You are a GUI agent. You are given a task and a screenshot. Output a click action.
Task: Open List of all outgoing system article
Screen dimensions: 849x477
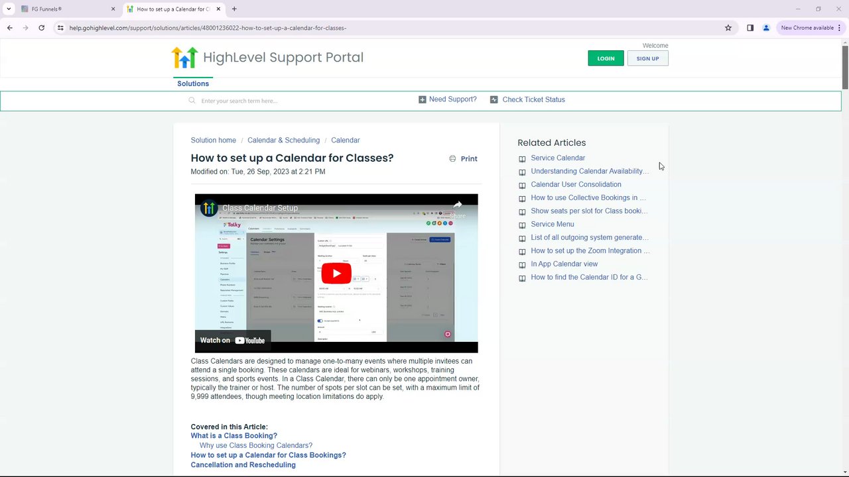[590, 238]
